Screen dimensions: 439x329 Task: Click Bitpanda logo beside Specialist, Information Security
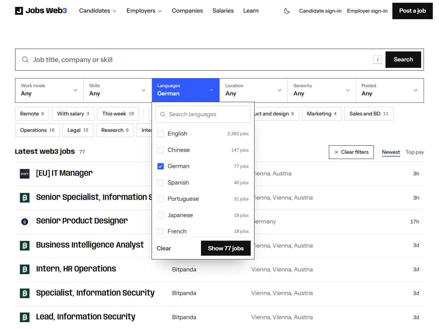25,293
